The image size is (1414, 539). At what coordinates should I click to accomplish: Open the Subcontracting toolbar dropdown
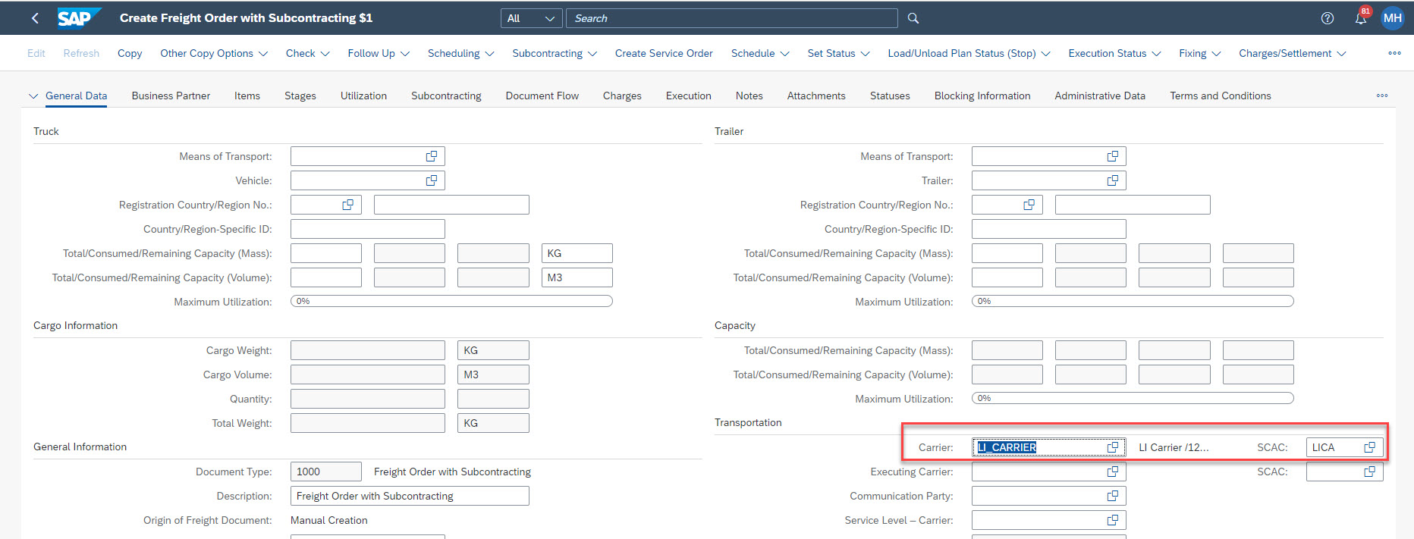(x=555, y=53)
